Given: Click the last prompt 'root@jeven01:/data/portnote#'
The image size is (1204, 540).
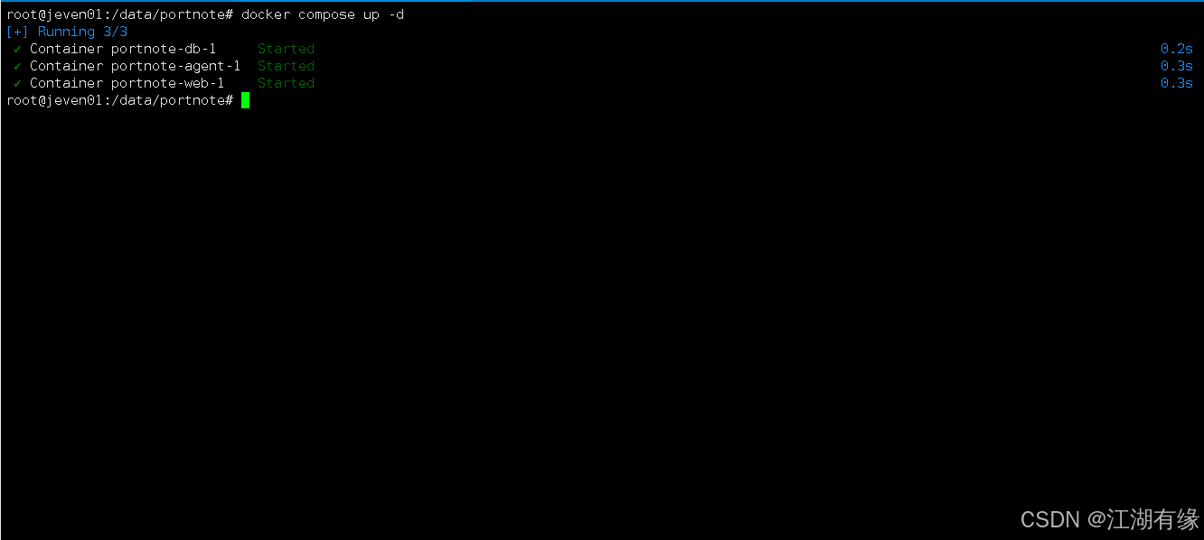Looking at the screenshot, I should point(119,100).
